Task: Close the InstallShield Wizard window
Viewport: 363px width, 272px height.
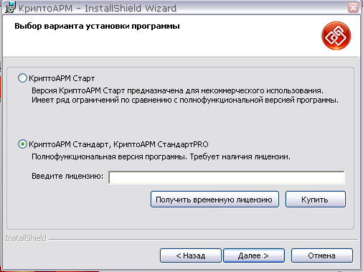Action: [353, 7]
